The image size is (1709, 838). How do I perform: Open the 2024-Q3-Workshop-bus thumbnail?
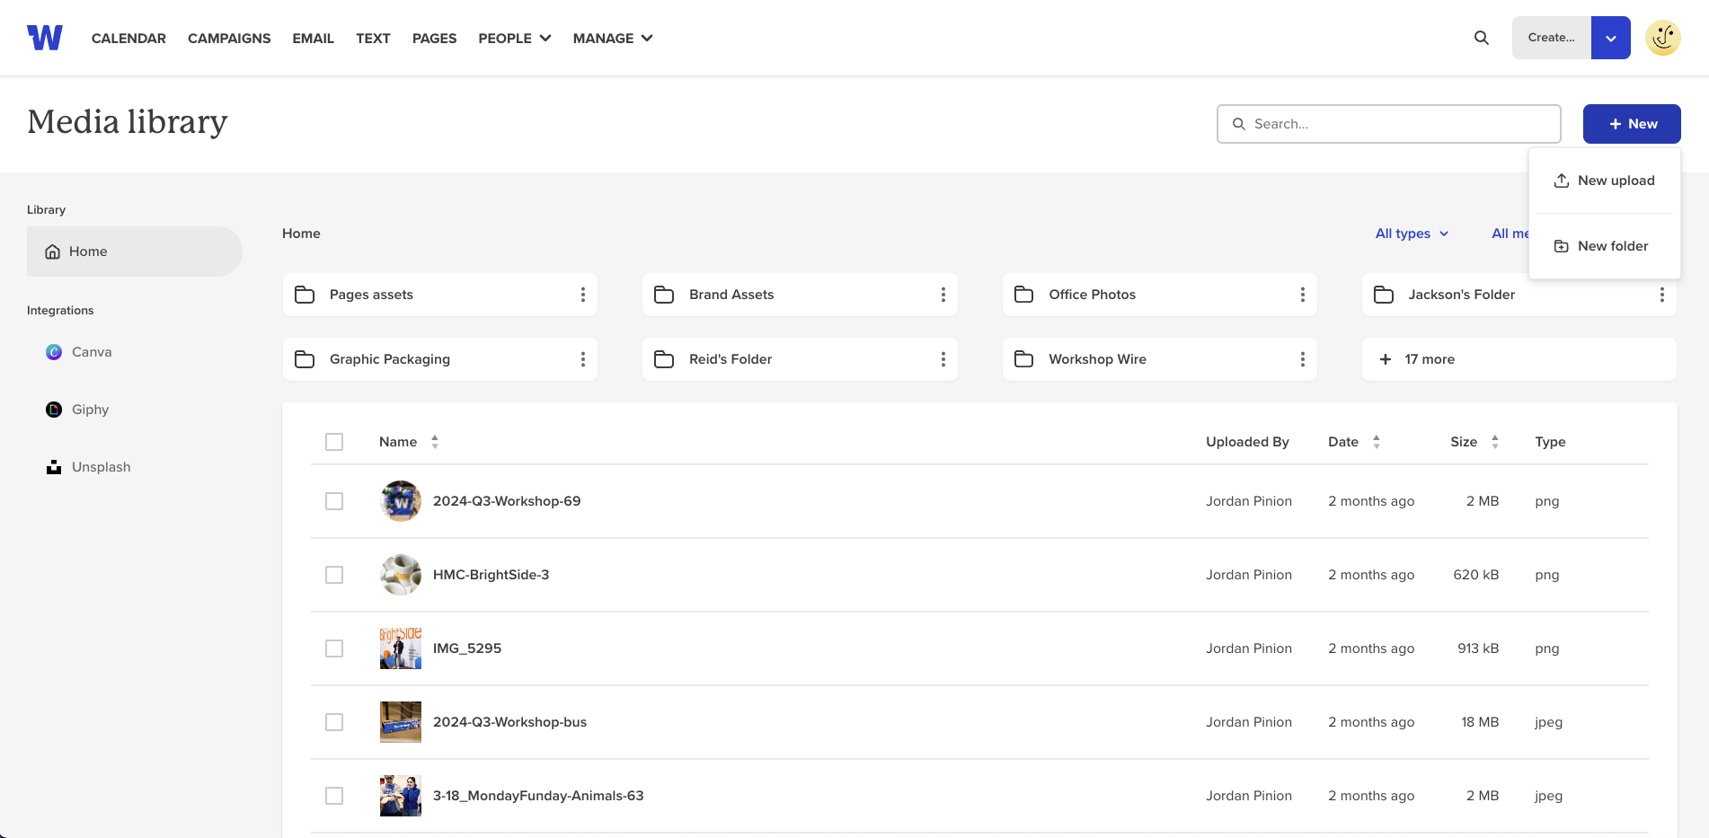pos(401,722)
